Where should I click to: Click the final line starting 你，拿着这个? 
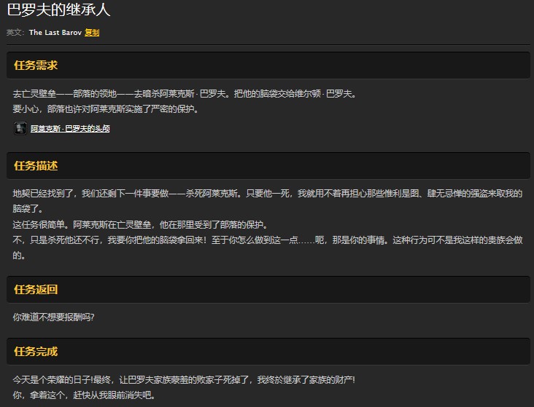pyautogui.click(x=84, y=395)
